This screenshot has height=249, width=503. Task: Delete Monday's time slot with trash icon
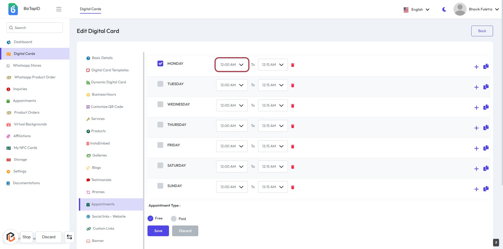pyautogui.click(x=293, y=65)
